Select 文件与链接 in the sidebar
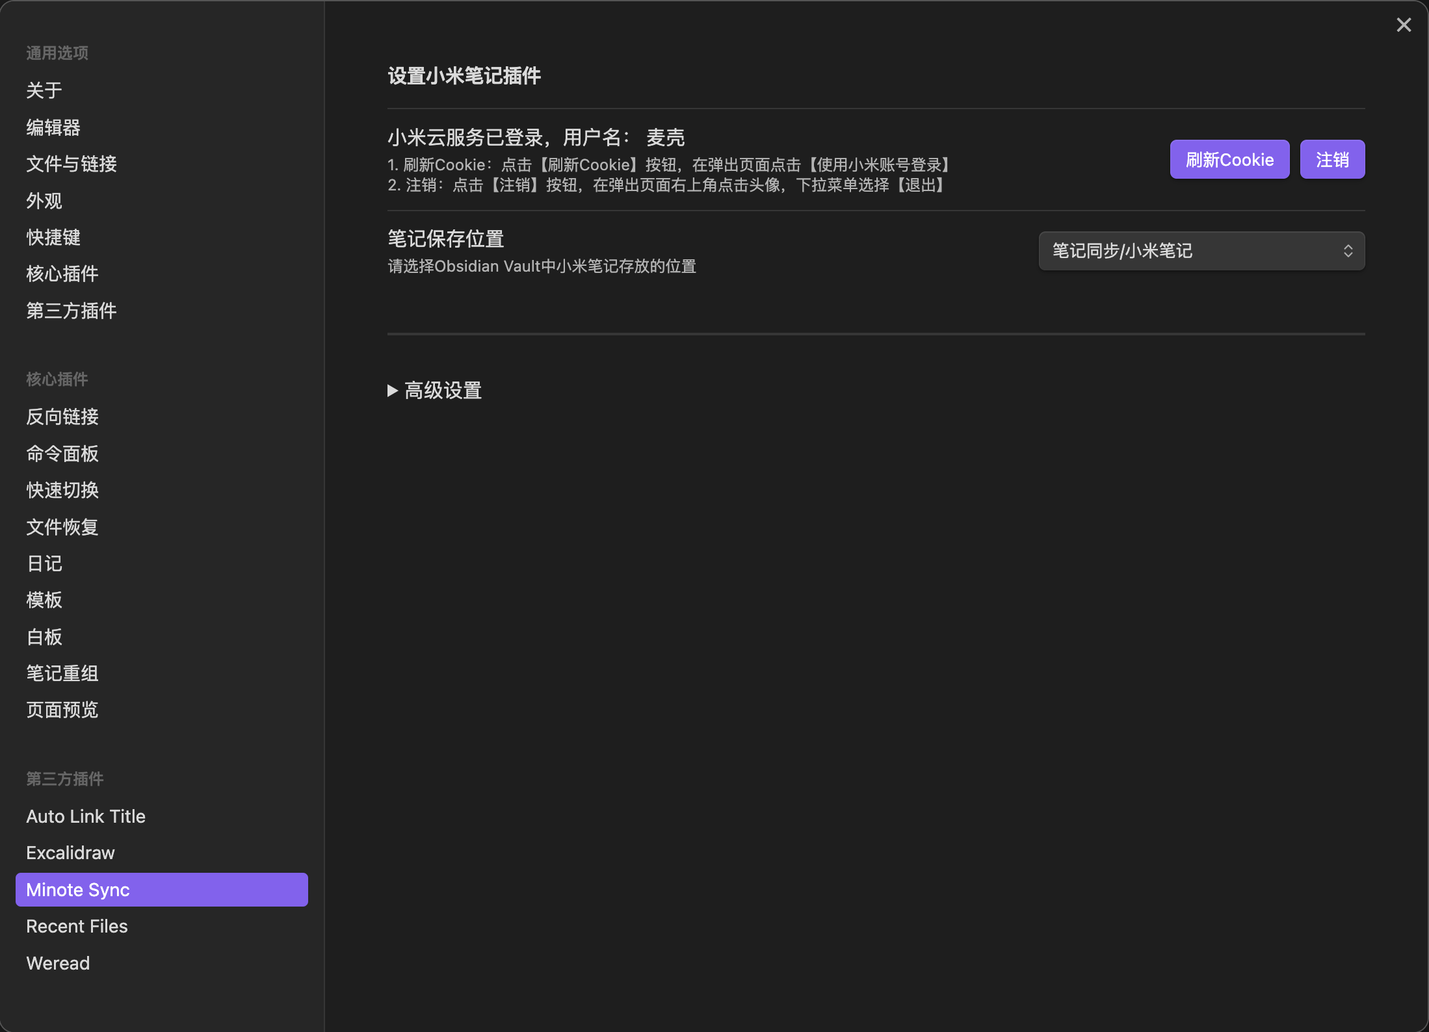Viewport: 1429px width, 1032px height. point(72,164)
